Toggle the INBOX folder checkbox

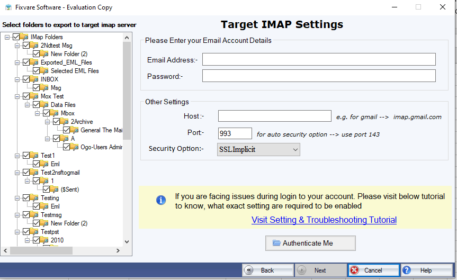pos(26,79)
